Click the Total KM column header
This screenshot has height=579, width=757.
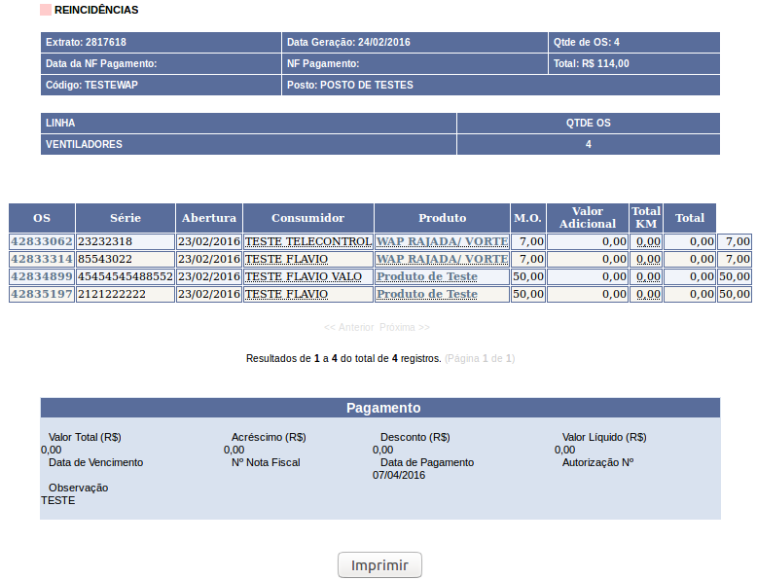(646, 218)
